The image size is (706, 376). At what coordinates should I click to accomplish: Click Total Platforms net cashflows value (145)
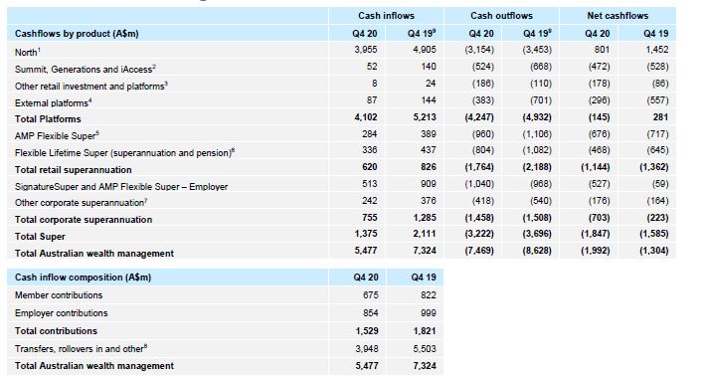[x=600, y=117]
